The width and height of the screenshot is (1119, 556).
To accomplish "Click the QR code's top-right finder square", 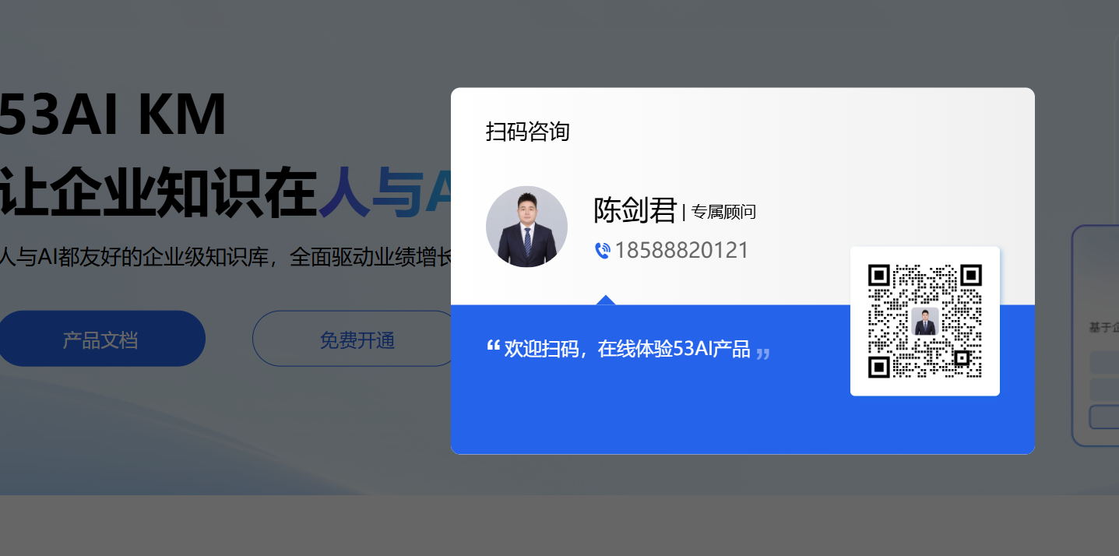I will point(970,276).
